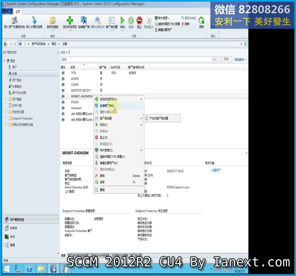
Task: Open the 监视 workspace
Action: coord(31,237)
